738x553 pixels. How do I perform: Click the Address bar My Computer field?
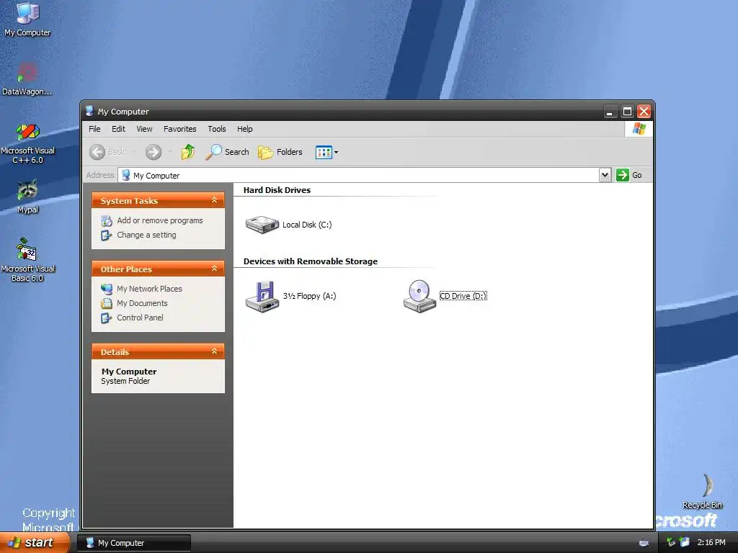pos(359,176)
